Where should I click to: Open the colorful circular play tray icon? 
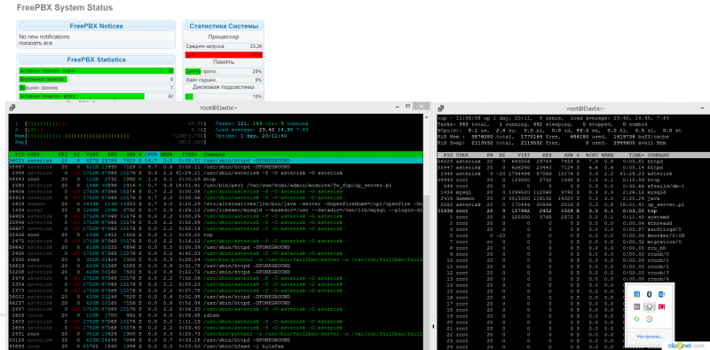pos(649,319)
